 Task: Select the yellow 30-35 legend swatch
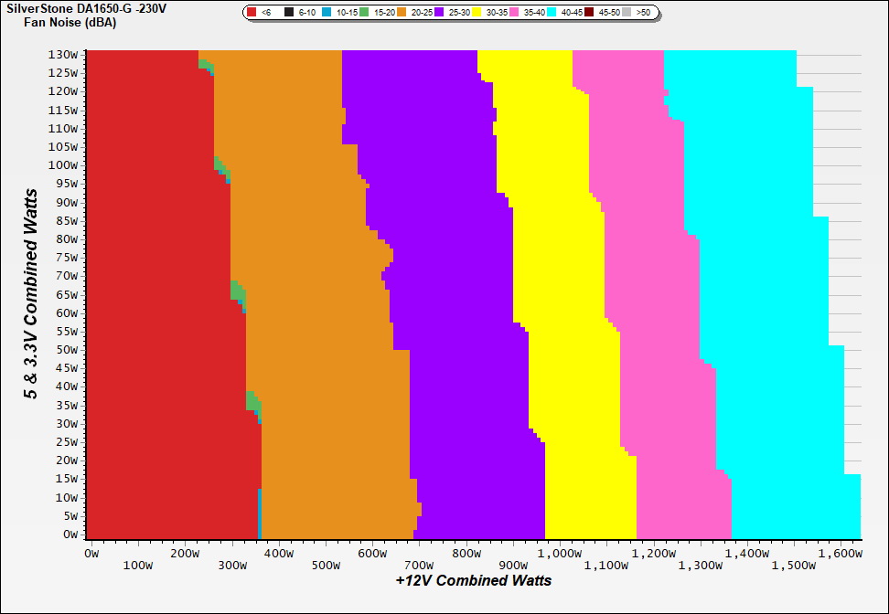pos(477,13)
